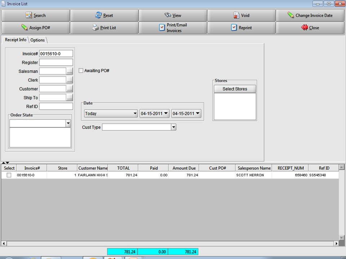Click the Void button label
The image size is (346, 259).
point(245,15)
